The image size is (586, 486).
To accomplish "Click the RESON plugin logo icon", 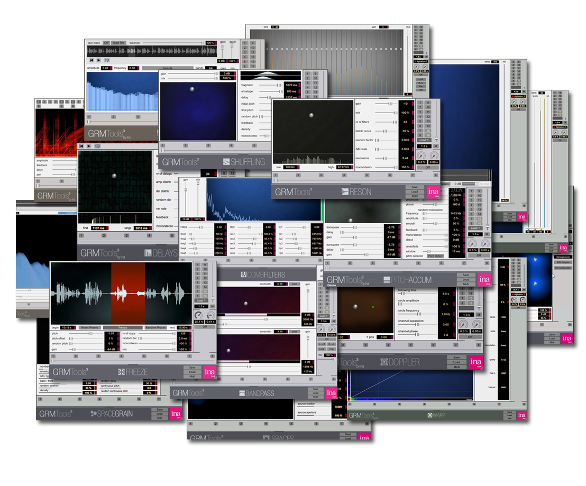I will [x=345, y=191].
